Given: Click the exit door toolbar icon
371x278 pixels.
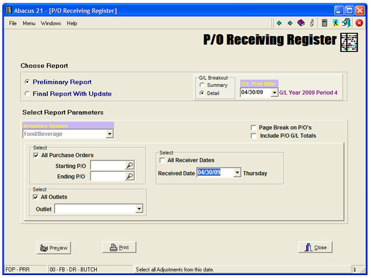Looking at the screenshot, I should click(346, 23).
